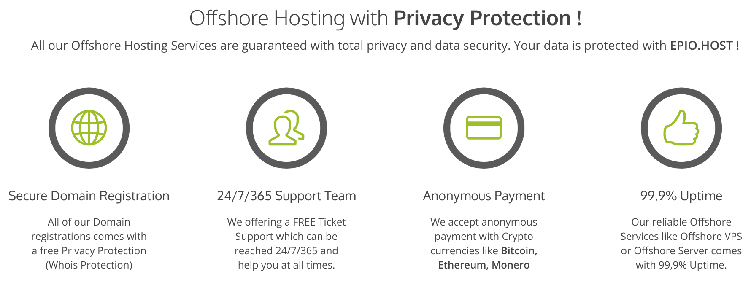
Task: Click the bold Ethereum, Monero text
Action: point(484,265)
